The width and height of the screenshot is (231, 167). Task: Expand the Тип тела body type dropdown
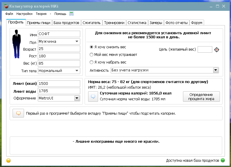click(59, 70)
